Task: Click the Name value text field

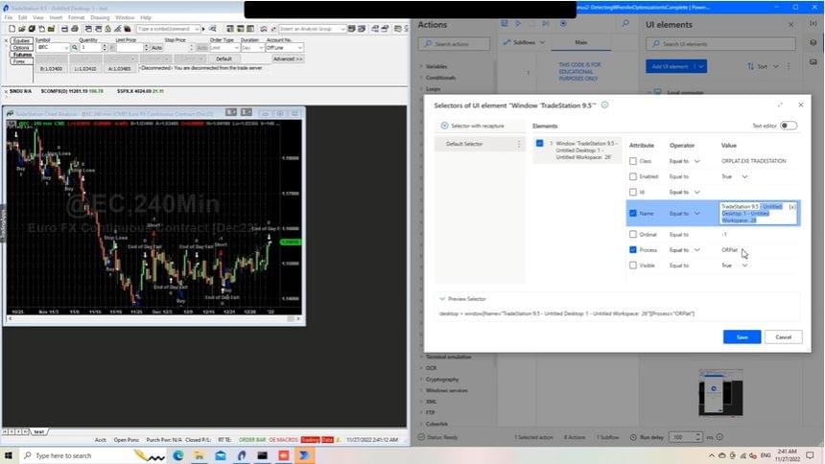Action: 753,213
